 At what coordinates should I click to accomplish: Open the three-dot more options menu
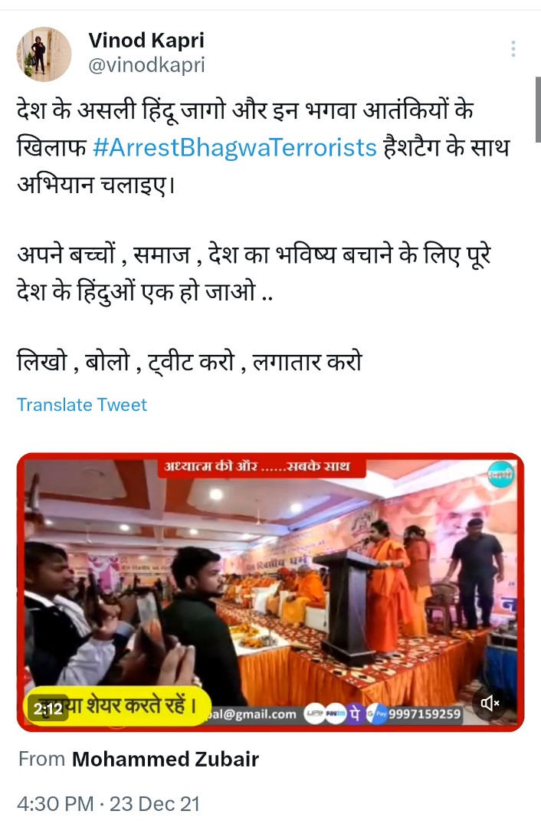point(513,49)
